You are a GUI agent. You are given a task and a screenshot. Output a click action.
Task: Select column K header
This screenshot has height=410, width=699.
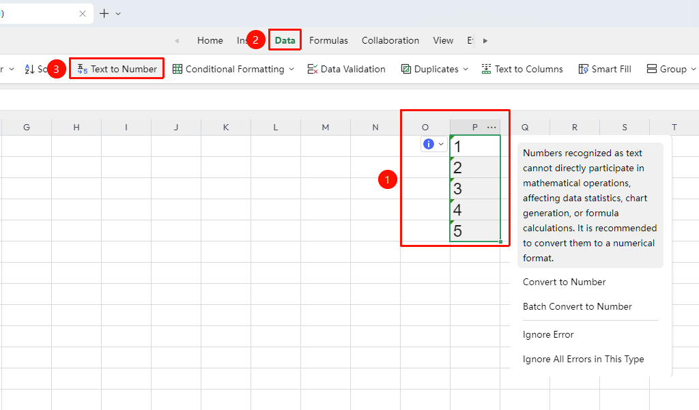(226, 128)
